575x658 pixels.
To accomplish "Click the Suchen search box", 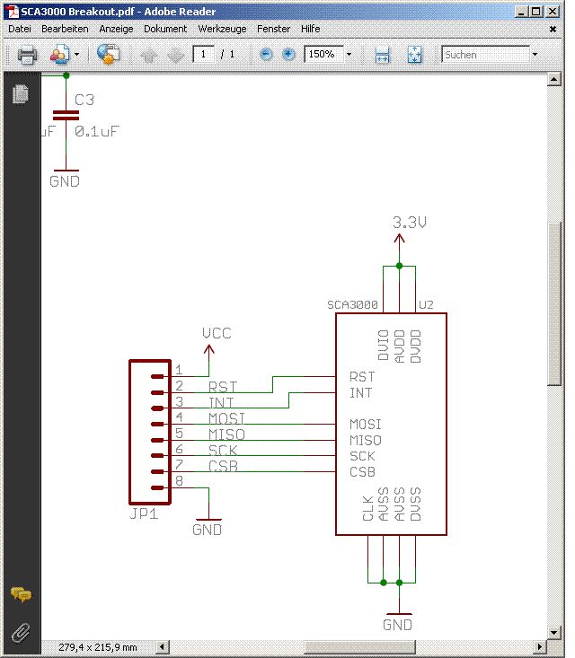I will pyautogui.click(x=485, y=55).
